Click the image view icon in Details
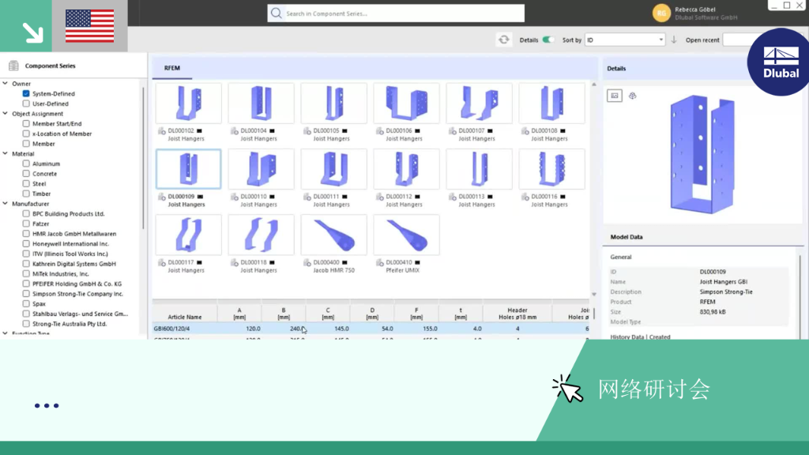This screenshot has height=455, width=809. click(615, 96)
